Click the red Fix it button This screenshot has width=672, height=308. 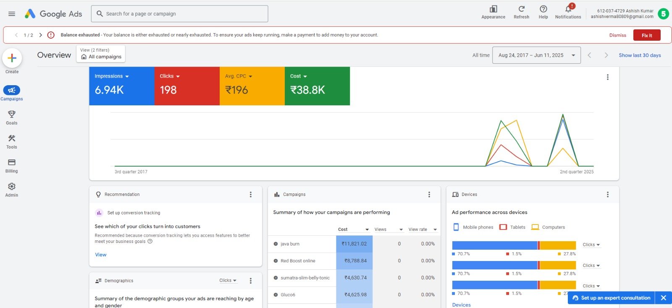coord(647,35)
